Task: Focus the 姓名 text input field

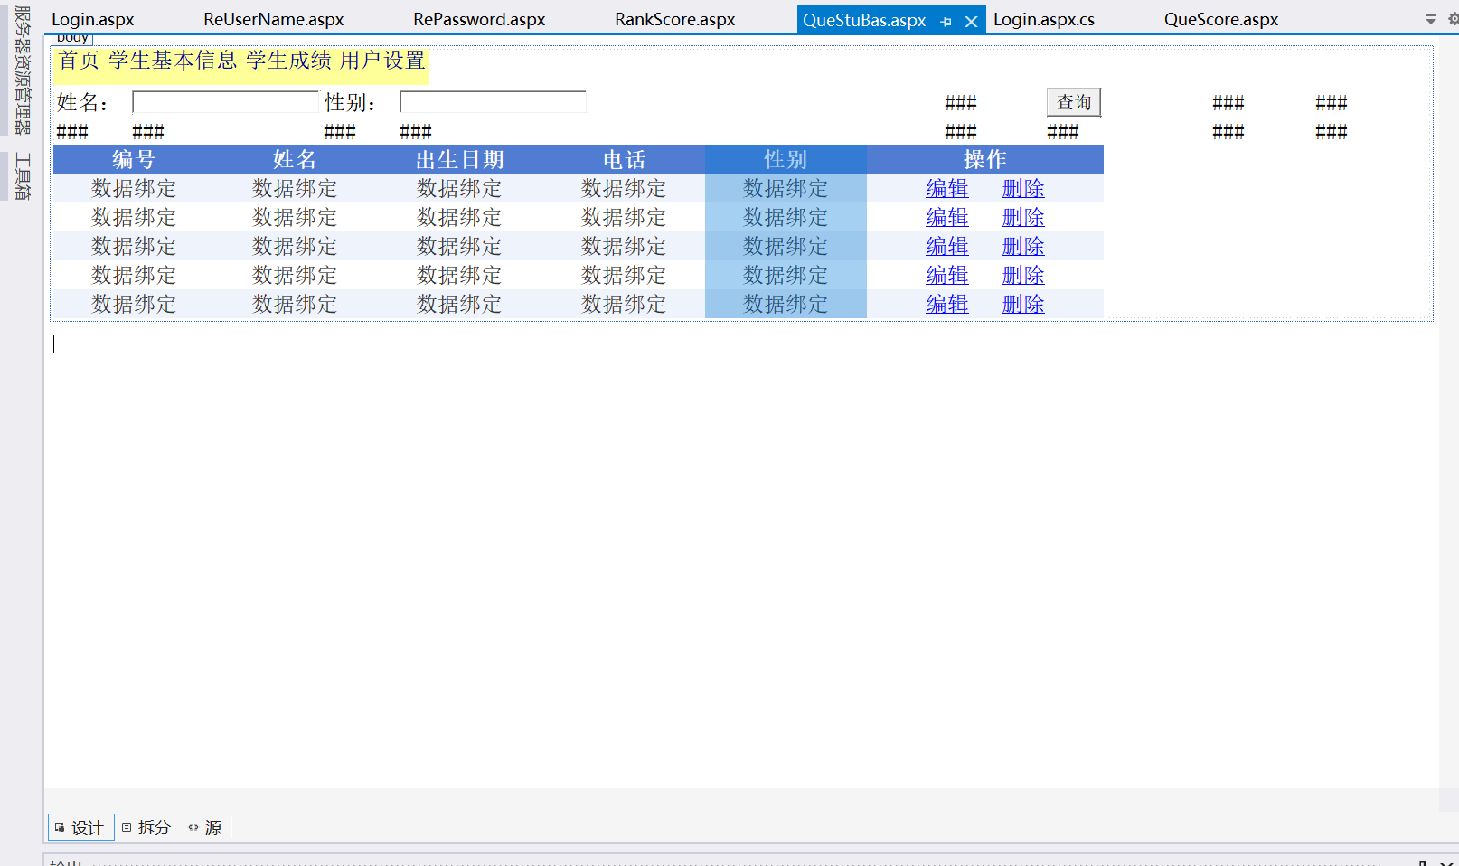Action: coord(225,102)
